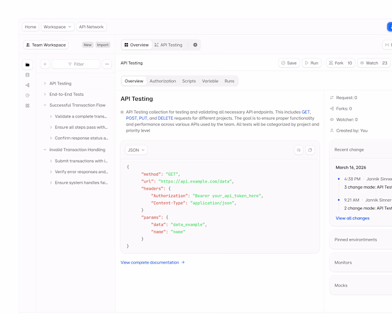The width and height of the screenshot is (392, 314).
Task: Run the API Testing collection
Action: [x=312, y=63]
